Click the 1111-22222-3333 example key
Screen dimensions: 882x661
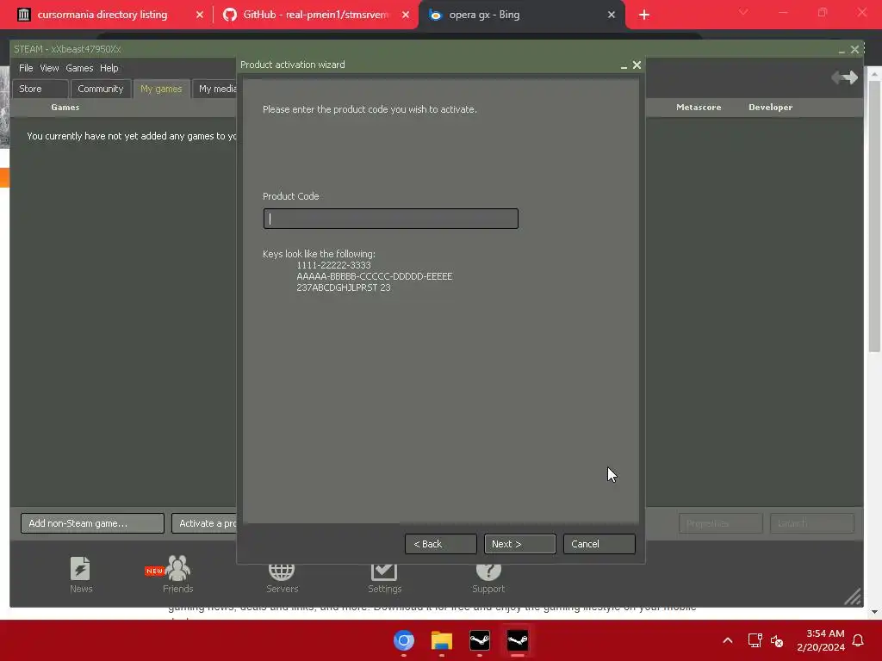[333, 265]
